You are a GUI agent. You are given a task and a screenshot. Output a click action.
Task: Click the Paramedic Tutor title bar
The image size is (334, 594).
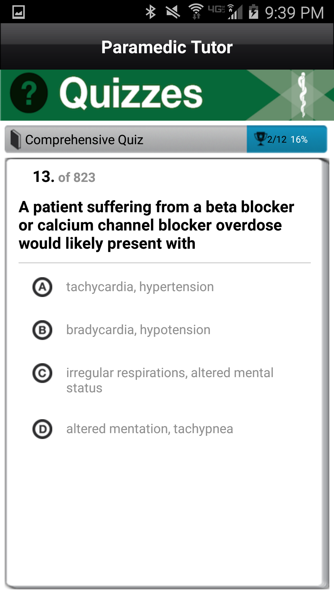tap(167, 47)
